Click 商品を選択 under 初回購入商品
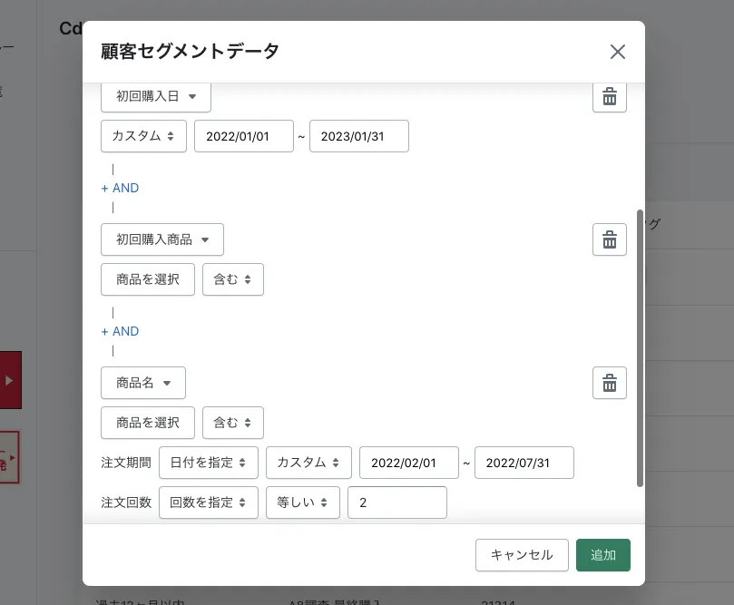The image size is (734, 605). click(148, 279)
